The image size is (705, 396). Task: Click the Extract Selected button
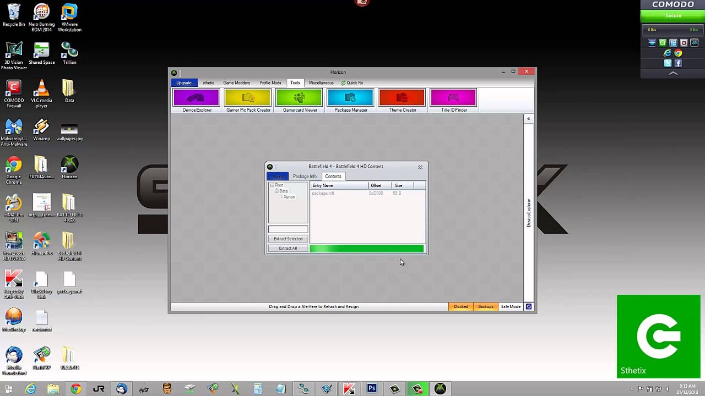coord(288,239)
